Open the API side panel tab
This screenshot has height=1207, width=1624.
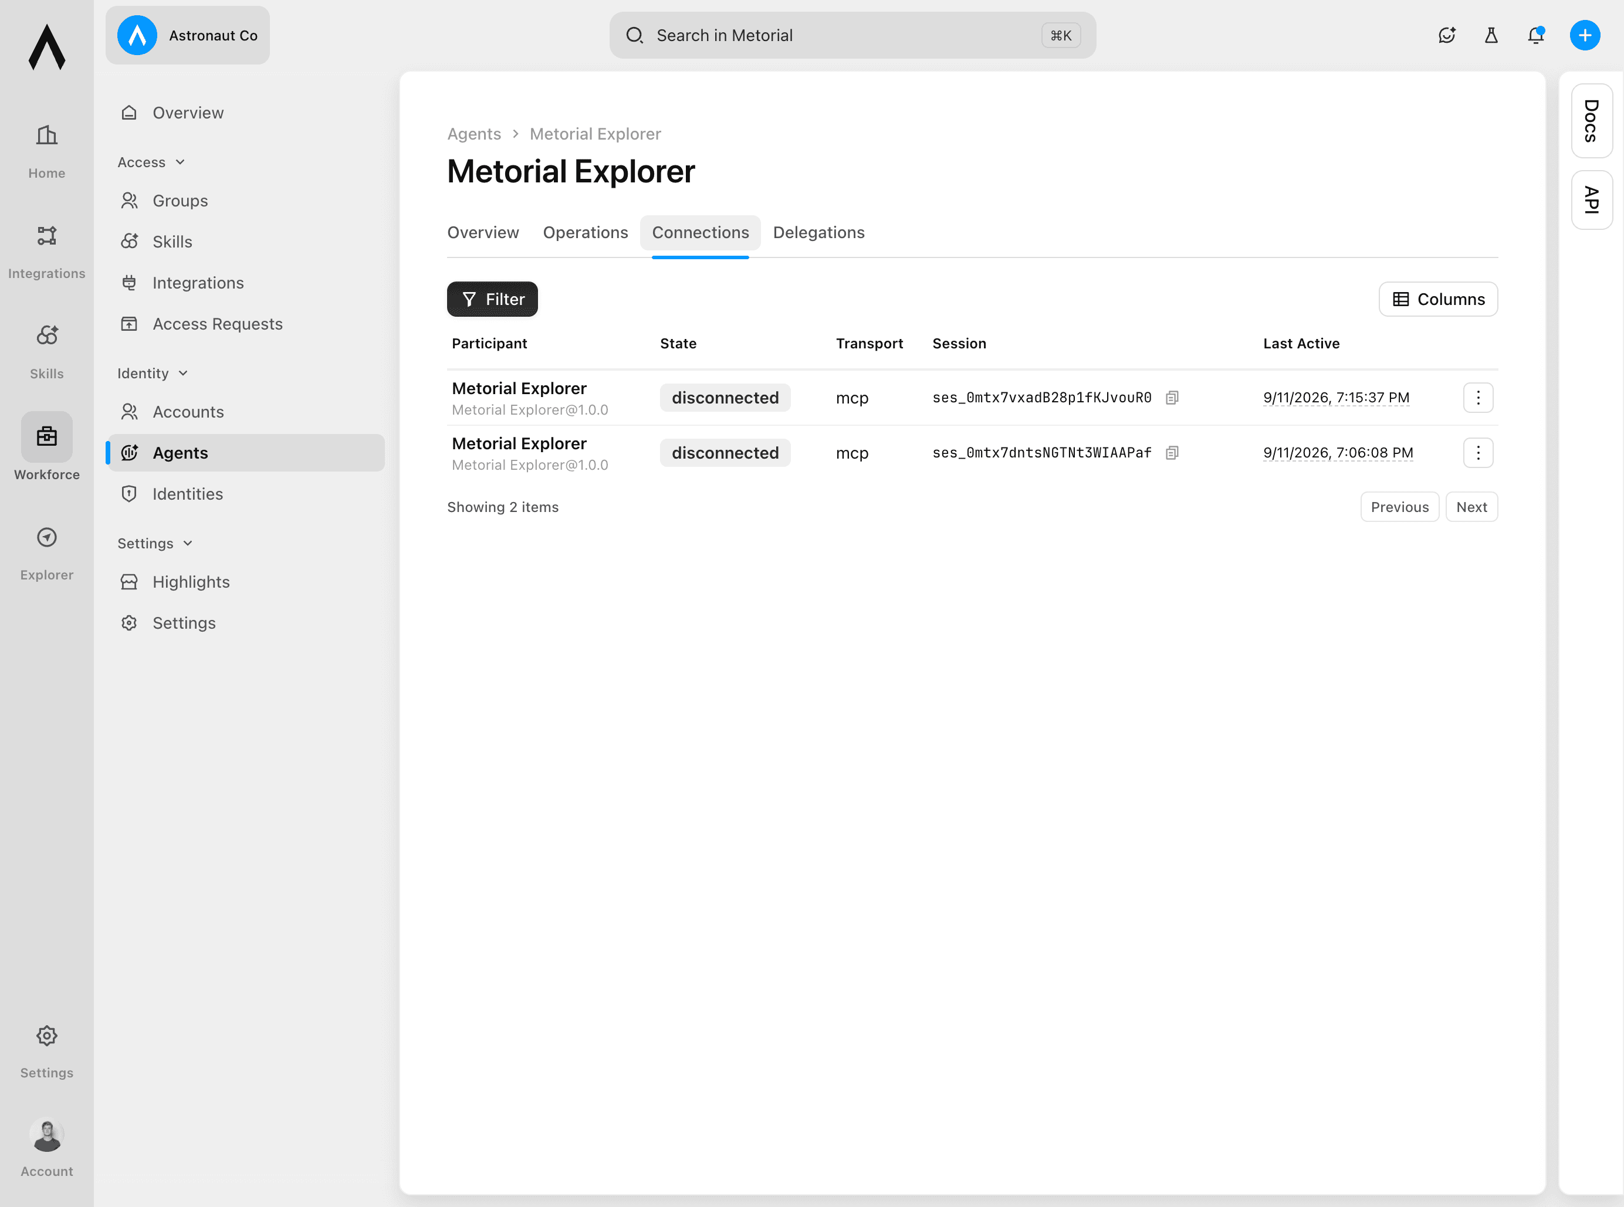click(x=1591, y=199)
